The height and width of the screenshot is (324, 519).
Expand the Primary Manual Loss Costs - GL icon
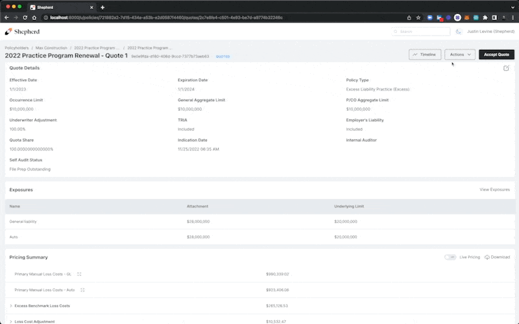point(79,274)
